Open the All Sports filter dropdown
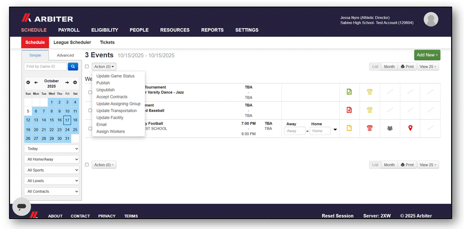 click(52, 170)
